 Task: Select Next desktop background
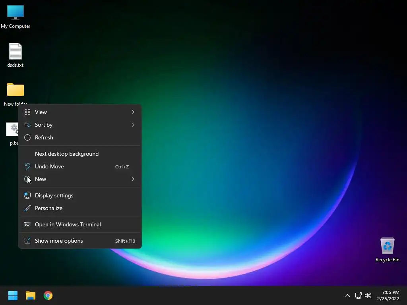(79, 154)
